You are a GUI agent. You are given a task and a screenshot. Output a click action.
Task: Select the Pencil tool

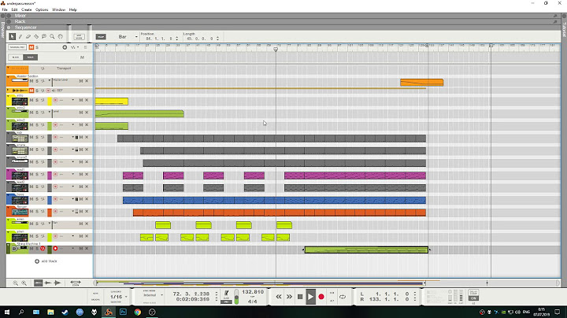point(20,36)
